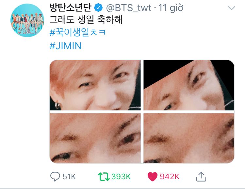
Task: Retweet using the green arrows icon
Action: tap(104, 177)
